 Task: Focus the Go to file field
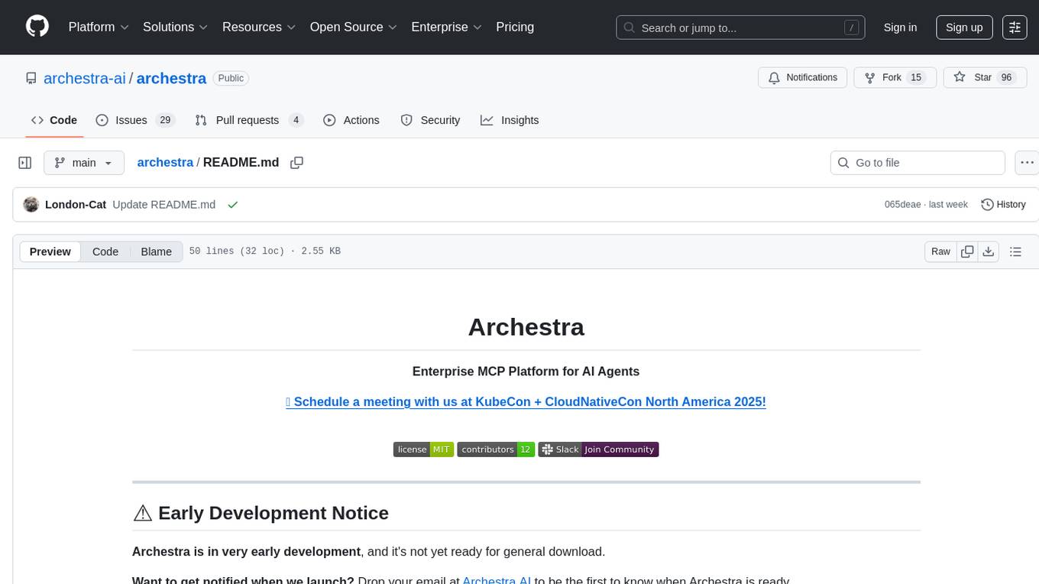coord(918,163)
